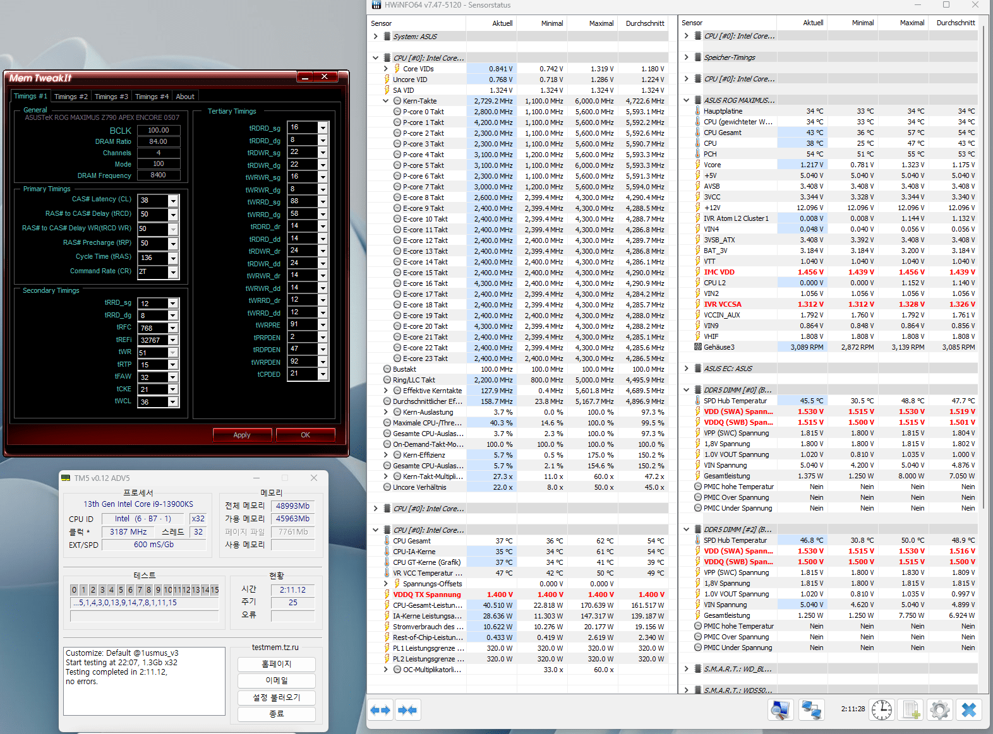Click the collapse-columns arrows icon in HWiNFO
The height and width of the screenshot is (734, 993).
tap(407, 710)
